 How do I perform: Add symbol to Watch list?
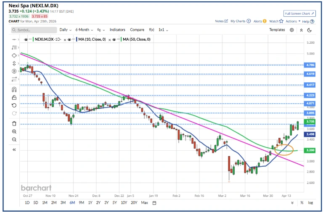[x=276, y=21]
